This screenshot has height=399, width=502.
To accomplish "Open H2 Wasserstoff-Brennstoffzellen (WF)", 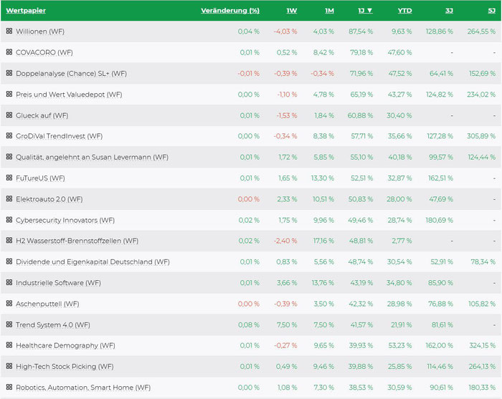I will [77, 241].
